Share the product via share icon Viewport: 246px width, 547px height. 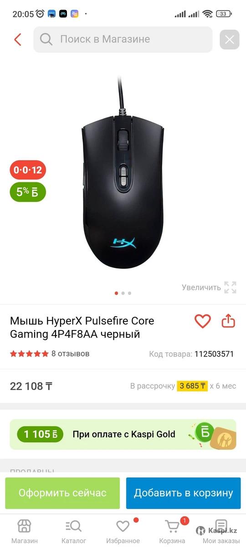pos(228,321)
